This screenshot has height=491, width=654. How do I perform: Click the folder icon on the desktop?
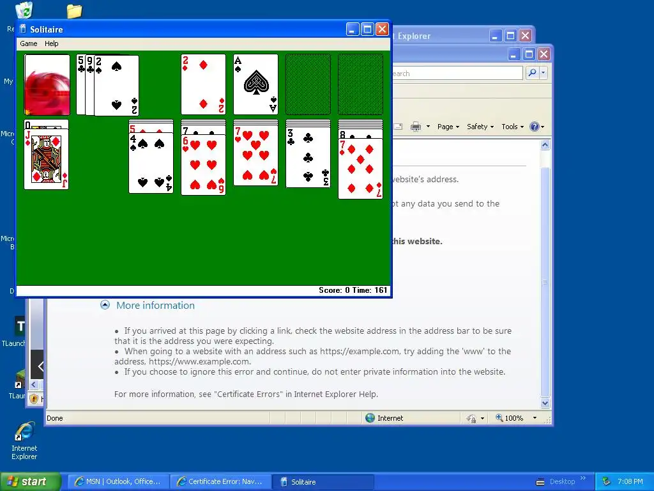click(x=74, y=11)
